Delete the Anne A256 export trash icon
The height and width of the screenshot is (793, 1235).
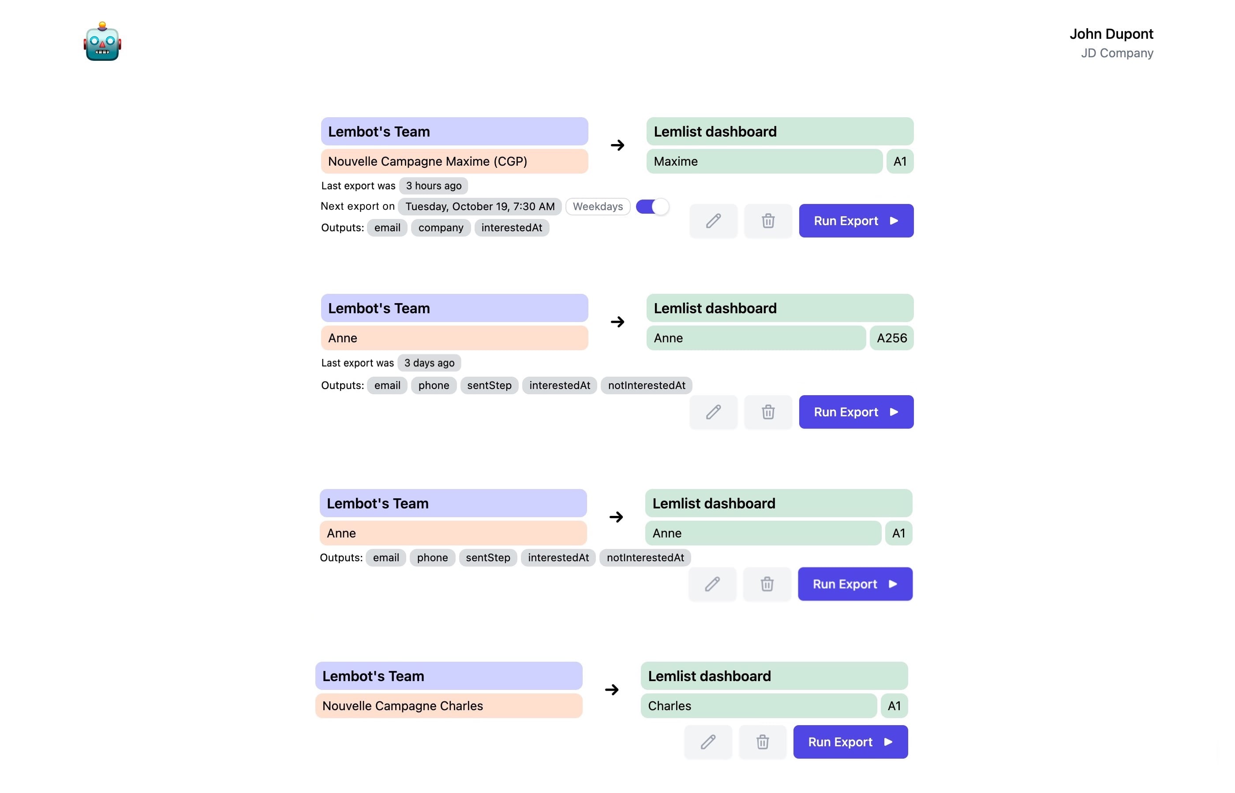click(767, 412)
